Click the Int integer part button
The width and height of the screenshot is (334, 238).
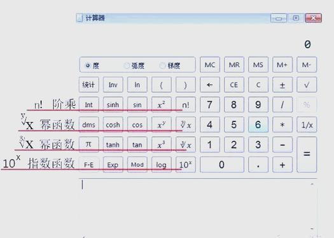pyautogui.click(x=89, y=104)
